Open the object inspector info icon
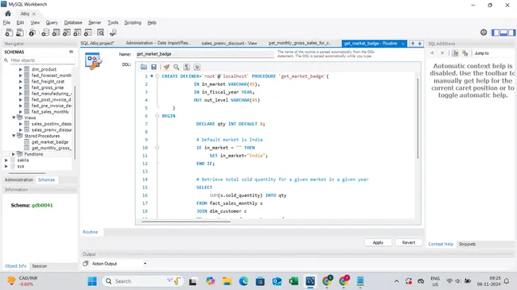Viewport: 517px width, 290px height. [x=33, y=33]
